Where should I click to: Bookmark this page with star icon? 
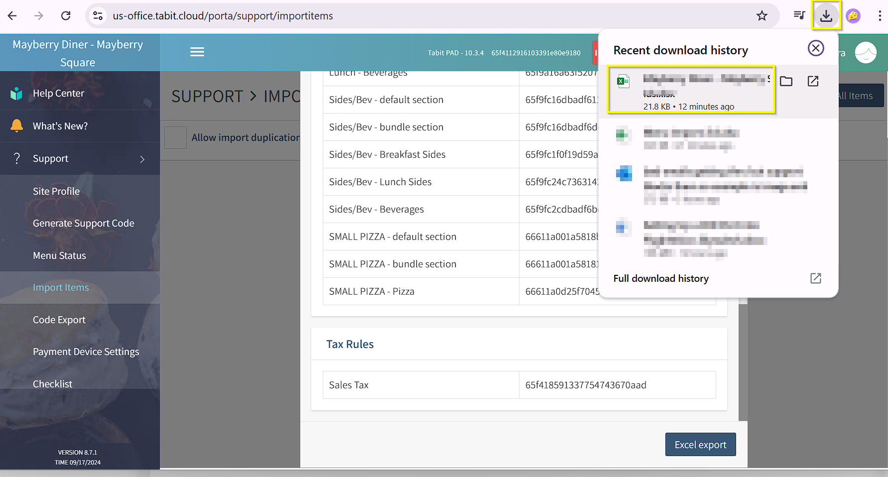[761, 16]
